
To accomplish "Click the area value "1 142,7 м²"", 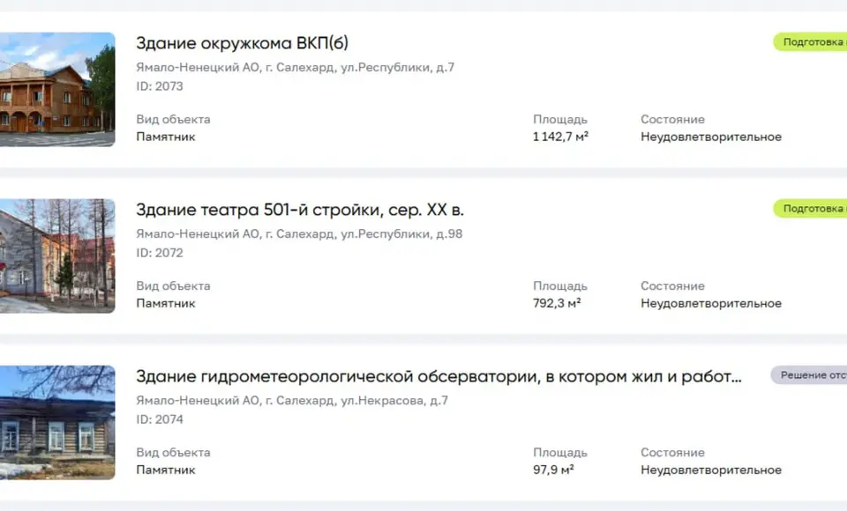I will 556,137.
